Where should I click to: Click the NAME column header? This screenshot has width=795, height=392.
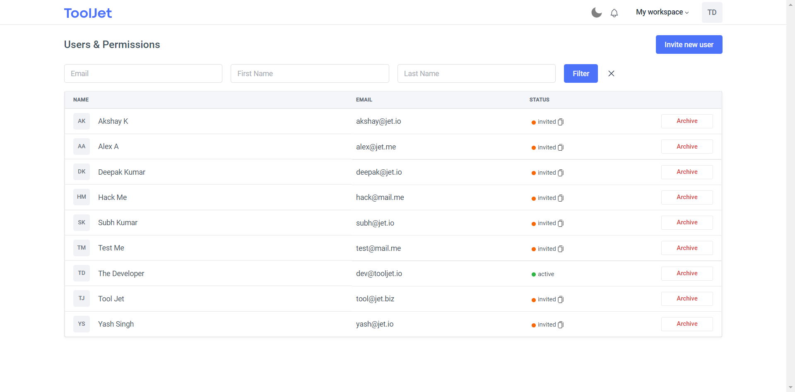click(81, 100)
